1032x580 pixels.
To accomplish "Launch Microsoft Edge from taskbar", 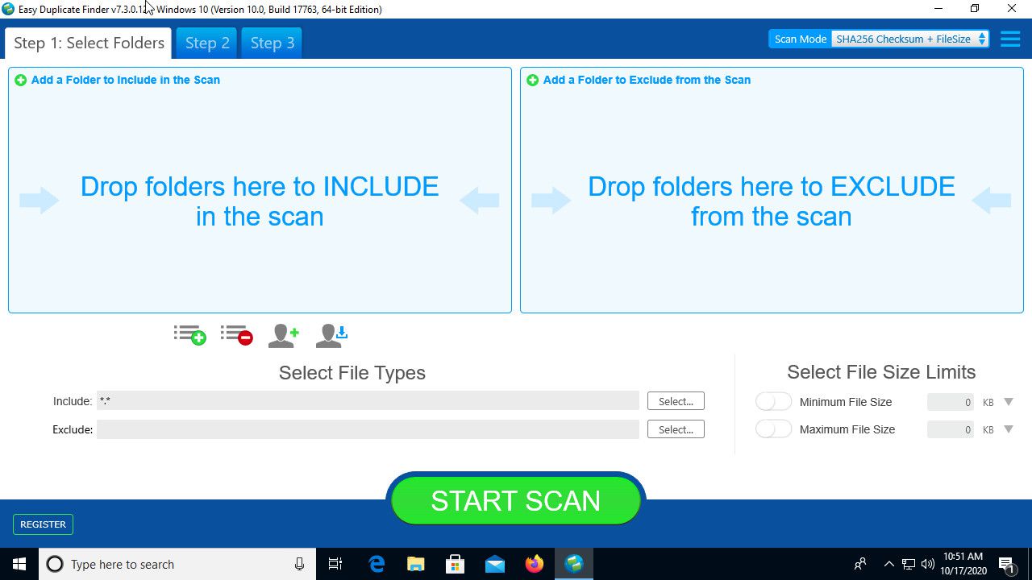I will tap(377, 564).
